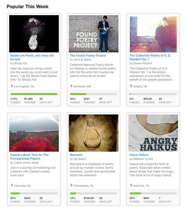The image size is (185, 210).
Task: Click the 'Los Angeles, CA' location text
Action: coord(24,87)
